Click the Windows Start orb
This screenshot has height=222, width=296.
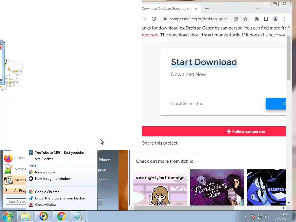click(8, 216)
